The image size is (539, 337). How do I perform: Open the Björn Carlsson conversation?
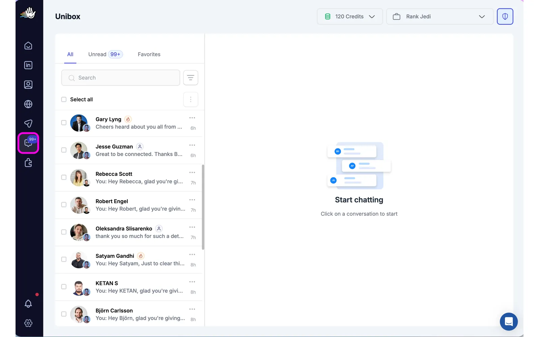tap(129, 314)
